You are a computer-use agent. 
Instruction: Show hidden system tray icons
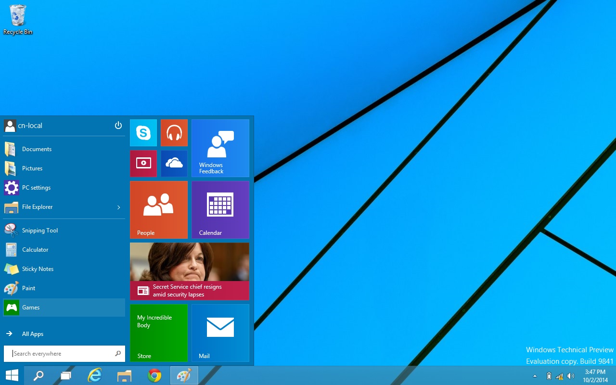535,376
